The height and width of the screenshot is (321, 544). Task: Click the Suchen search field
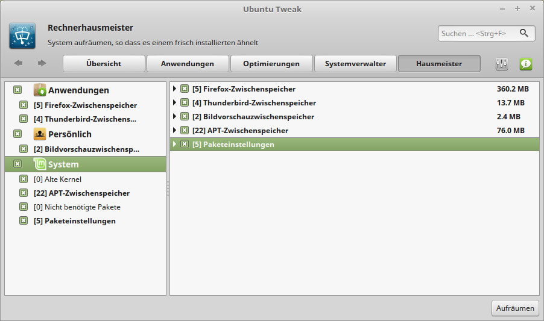click(x=476, y=34)
